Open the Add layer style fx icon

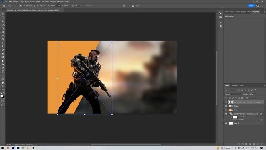point(243,144)
